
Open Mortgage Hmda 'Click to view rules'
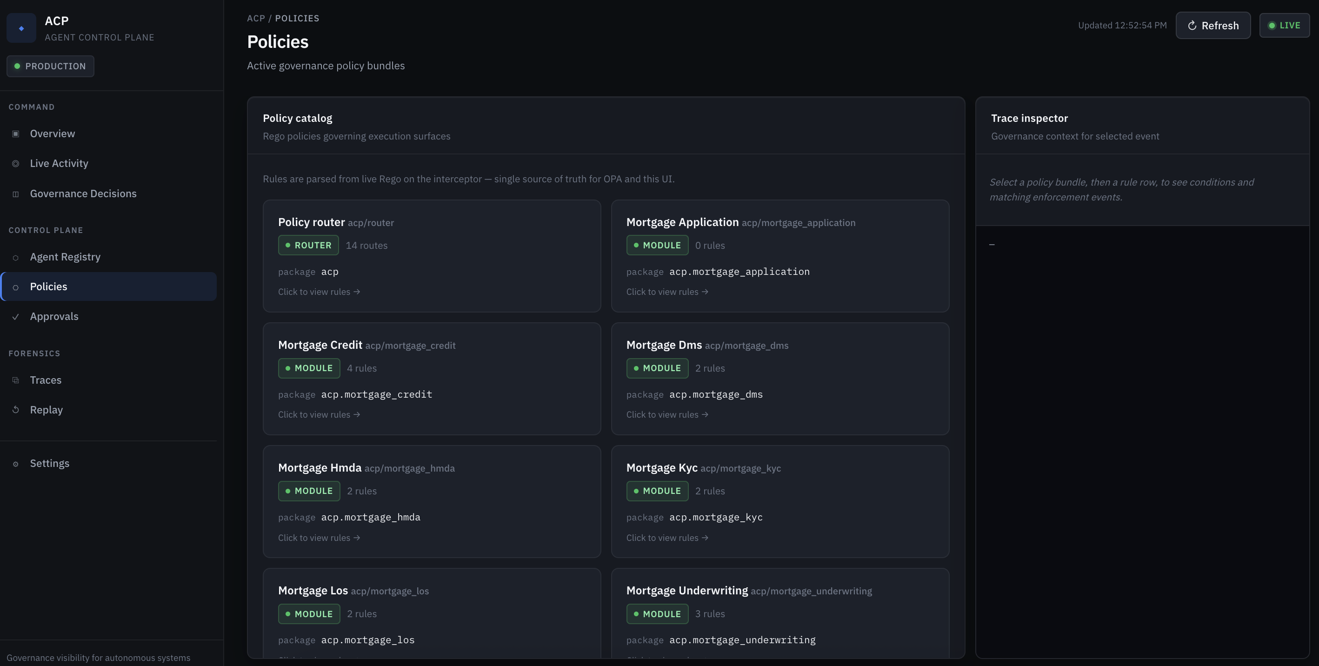coord(319,538)
